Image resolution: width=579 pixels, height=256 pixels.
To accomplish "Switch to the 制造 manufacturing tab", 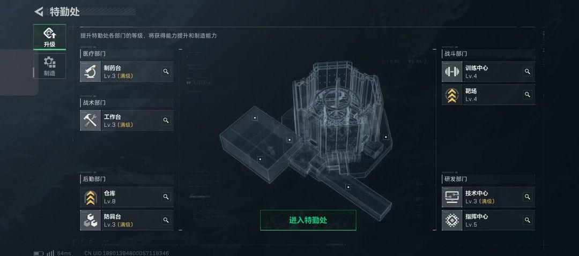I will click(x=49, y=66).
